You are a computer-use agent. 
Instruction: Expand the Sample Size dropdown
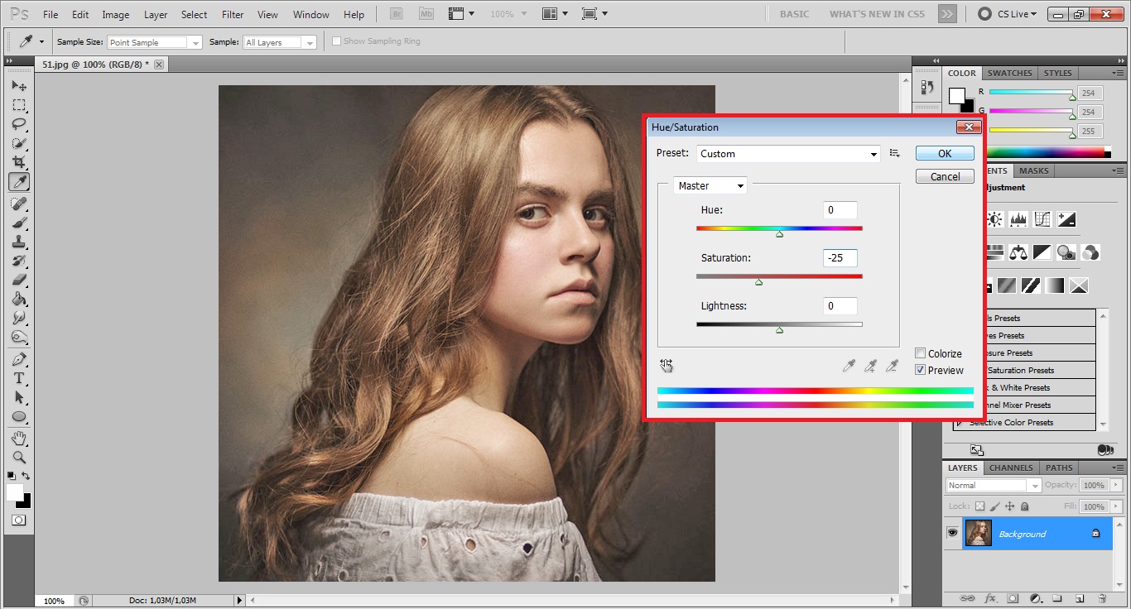point(154,42)
